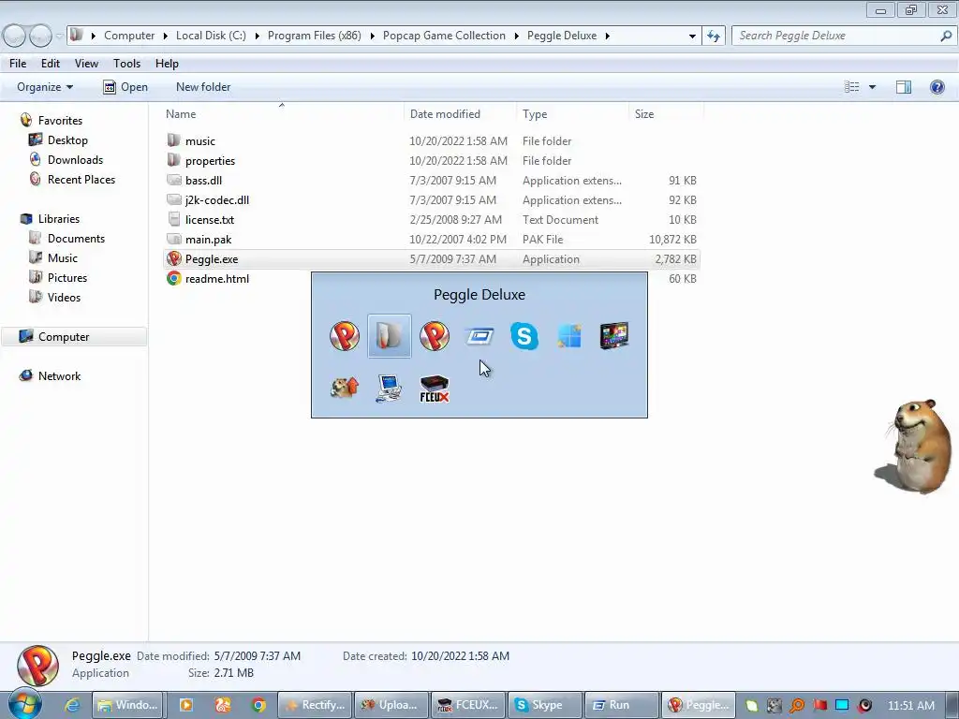This screenshot has width=959, height=719.
Task: Switch to the Run taskbar button
Action: point(621,705)
